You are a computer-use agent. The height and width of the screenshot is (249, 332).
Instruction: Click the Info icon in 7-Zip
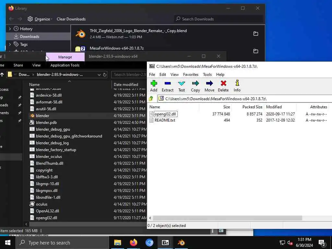pos(237,83)
